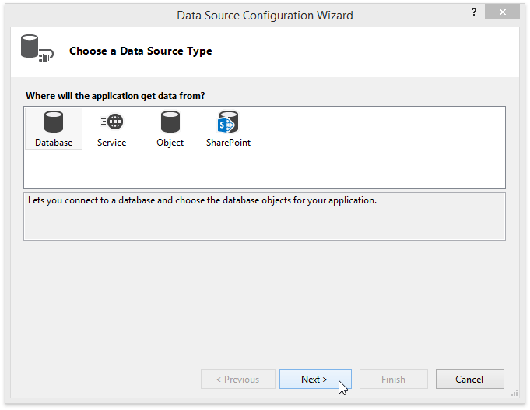Choose the Service globe icon
The width and height of the screenshot is (530, 410).
[x=112, y=122]
